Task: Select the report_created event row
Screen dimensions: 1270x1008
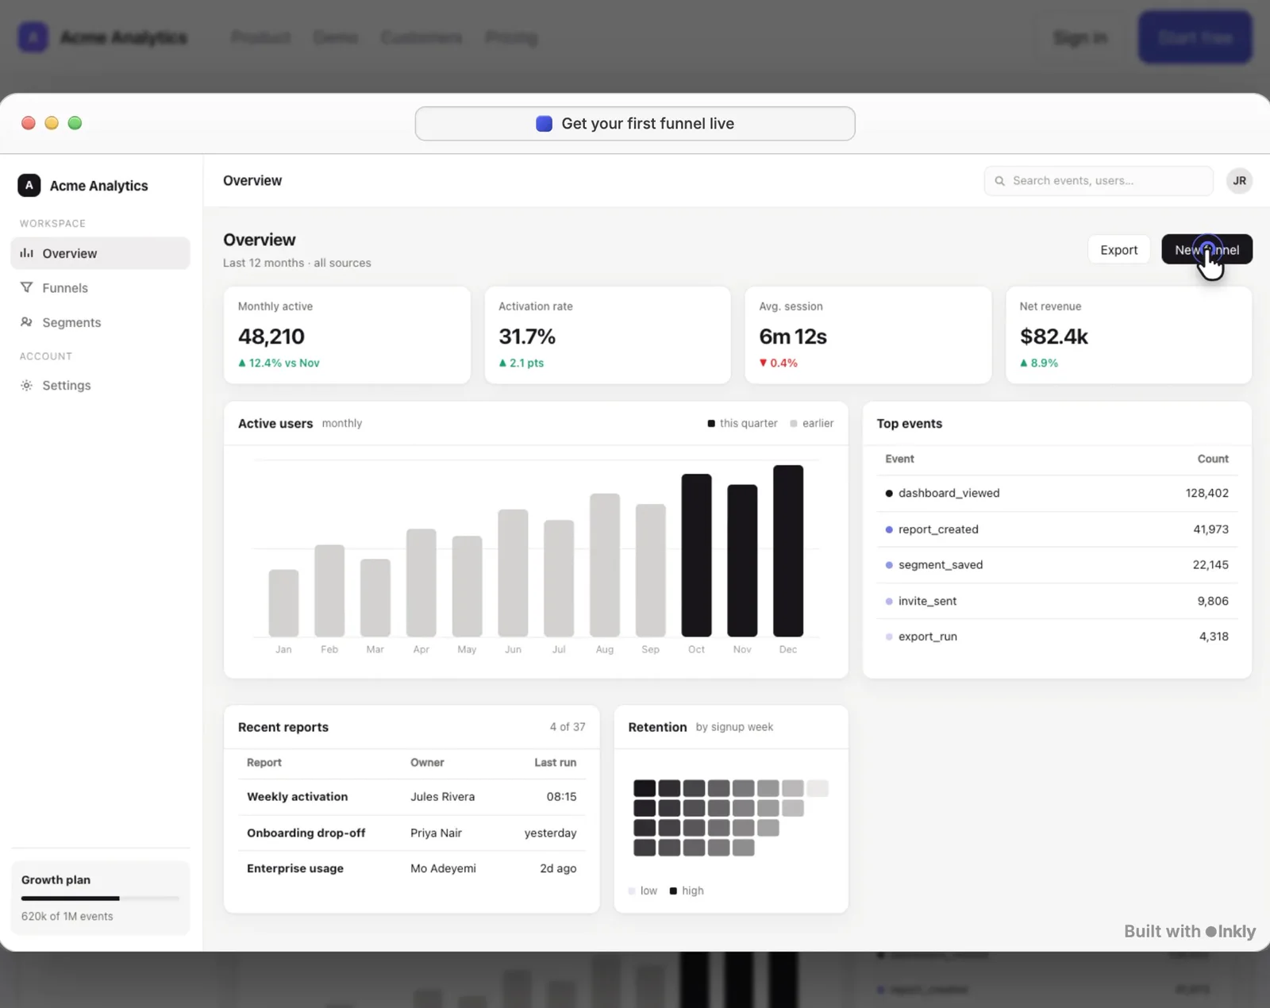Action: pyautogui.click(x=1057, y=529)
